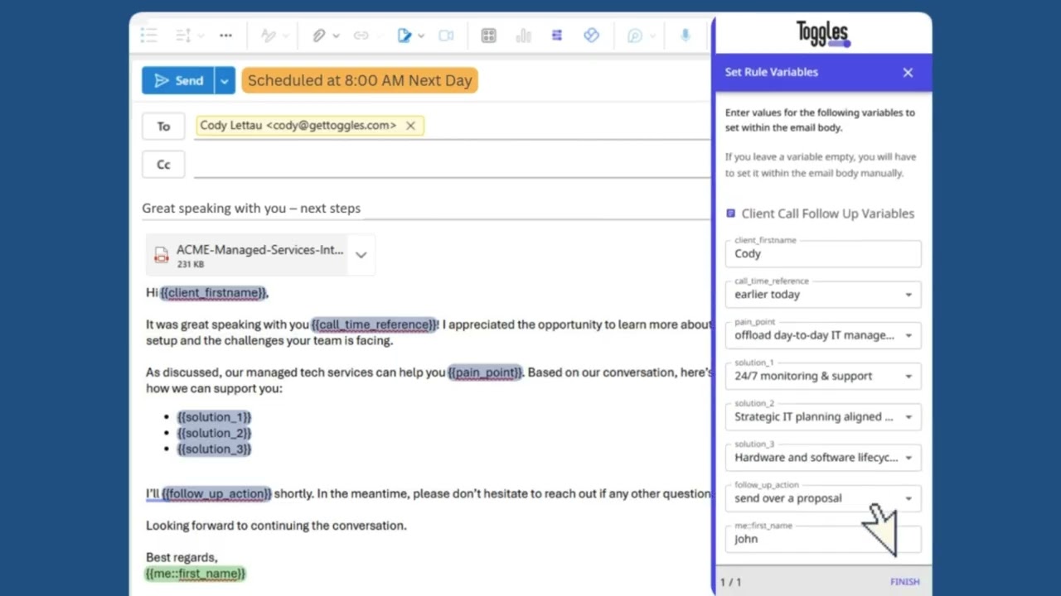
Task: Click the Scheduled at 8:00 AM Next Day banner
Action: click(360, 80)
